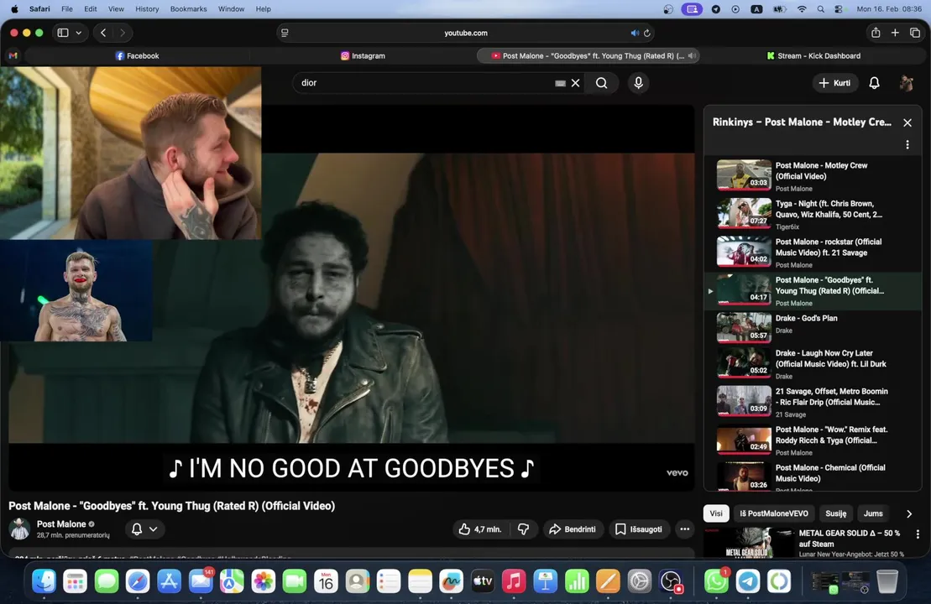
Task: Start voice search with the microphone icon
Action: pyautogui.click(x=638, y=83)
